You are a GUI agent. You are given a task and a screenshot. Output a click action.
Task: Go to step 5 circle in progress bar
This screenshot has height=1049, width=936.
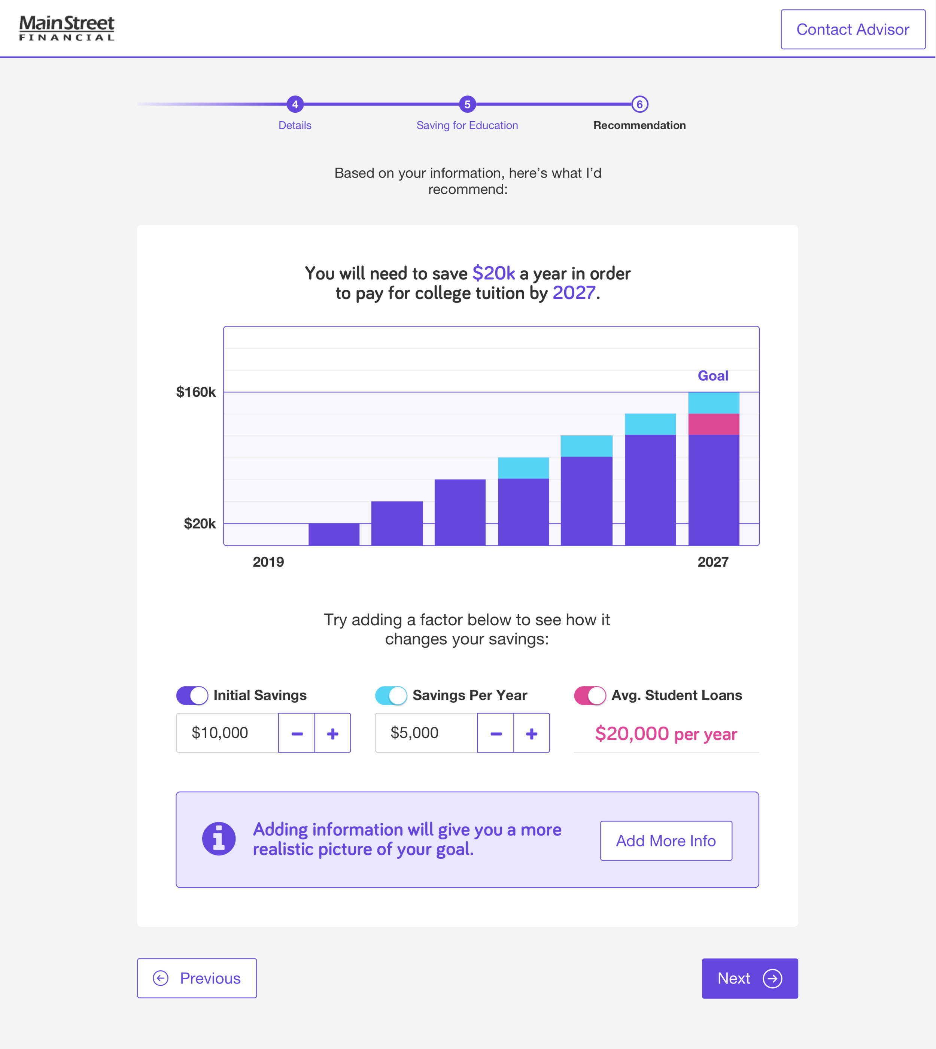pyautogui.click(x=468, y=104)
